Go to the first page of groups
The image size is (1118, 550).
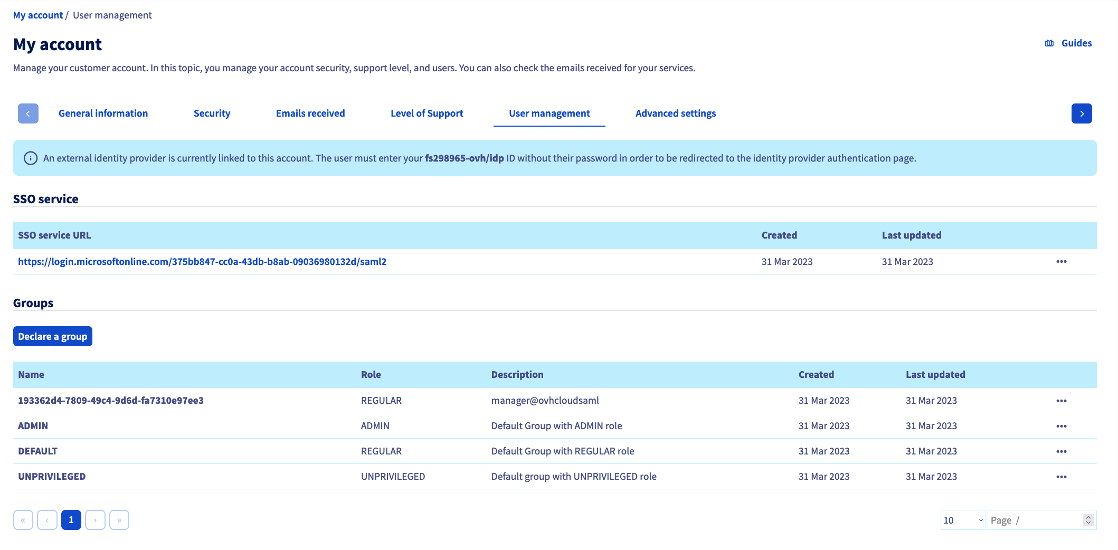point(23,520)
